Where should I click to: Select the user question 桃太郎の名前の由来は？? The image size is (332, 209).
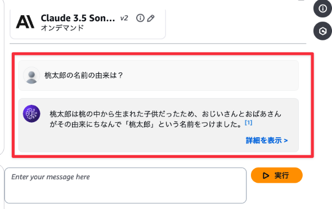tap(84, 75)
